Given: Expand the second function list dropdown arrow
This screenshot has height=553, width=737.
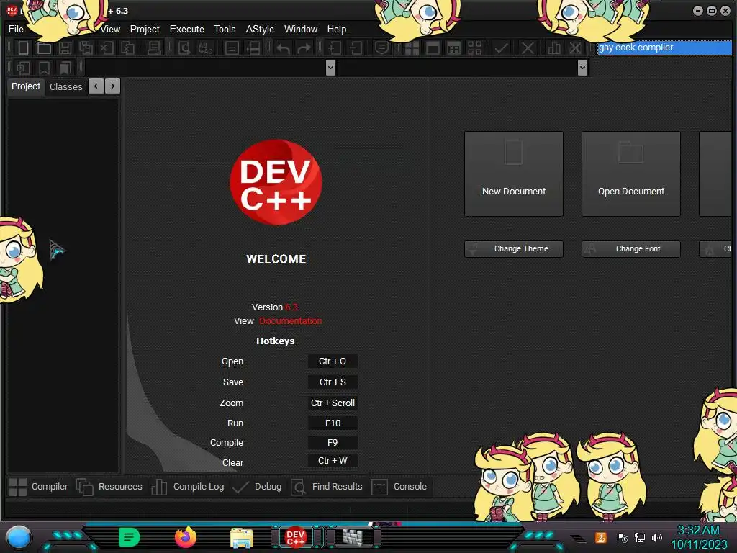Looking at the screenshot, I should pyautogui.click(x=582, y=68).
